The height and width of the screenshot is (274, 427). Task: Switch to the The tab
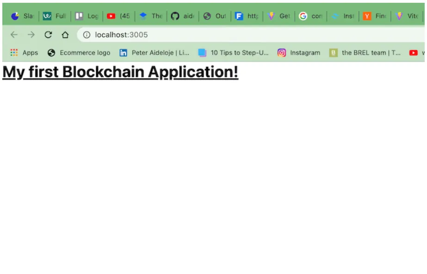coord(151,16)
